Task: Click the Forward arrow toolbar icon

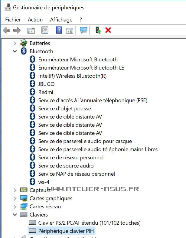Action: click(17, 30)
